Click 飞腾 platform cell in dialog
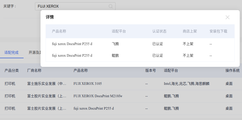This screenshot has width=242, height=120. pyautogui.click(x=115, y=44)
